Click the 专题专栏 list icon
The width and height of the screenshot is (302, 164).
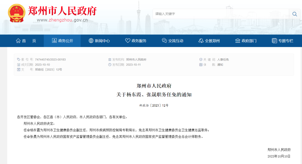274,41
